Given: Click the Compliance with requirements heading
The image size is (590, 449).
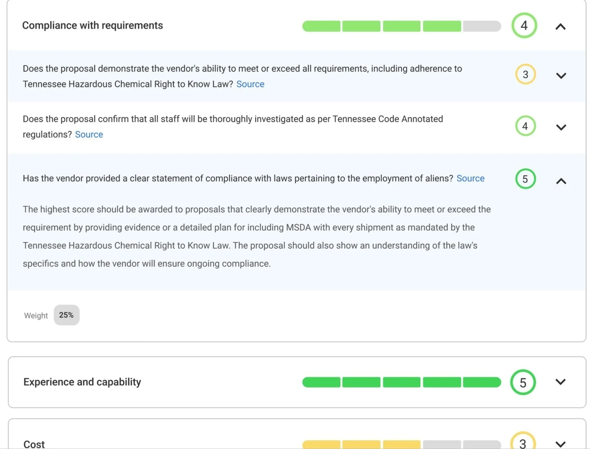Looking at the screenshot, I should 92,25.
